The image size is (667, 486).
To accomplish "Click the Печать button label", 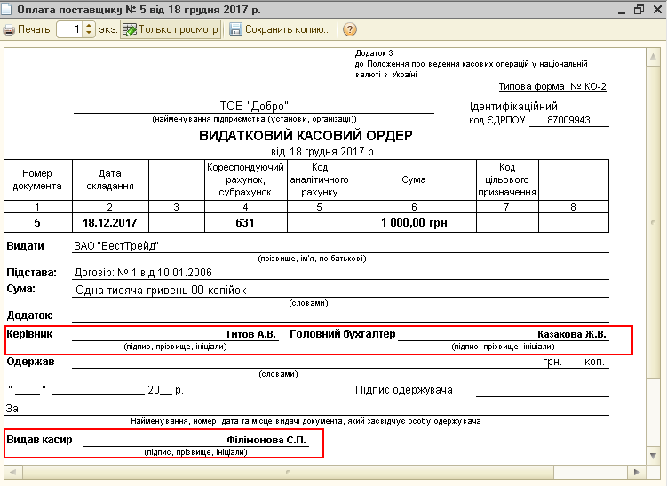I will pos(34,30).
